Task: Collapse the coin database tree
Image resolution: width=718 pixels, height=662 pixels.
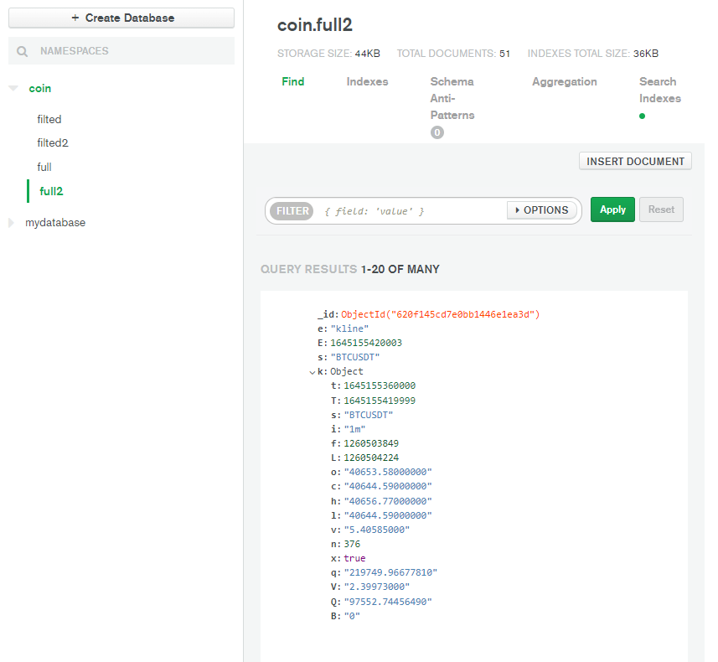Action: click(13, 88)
